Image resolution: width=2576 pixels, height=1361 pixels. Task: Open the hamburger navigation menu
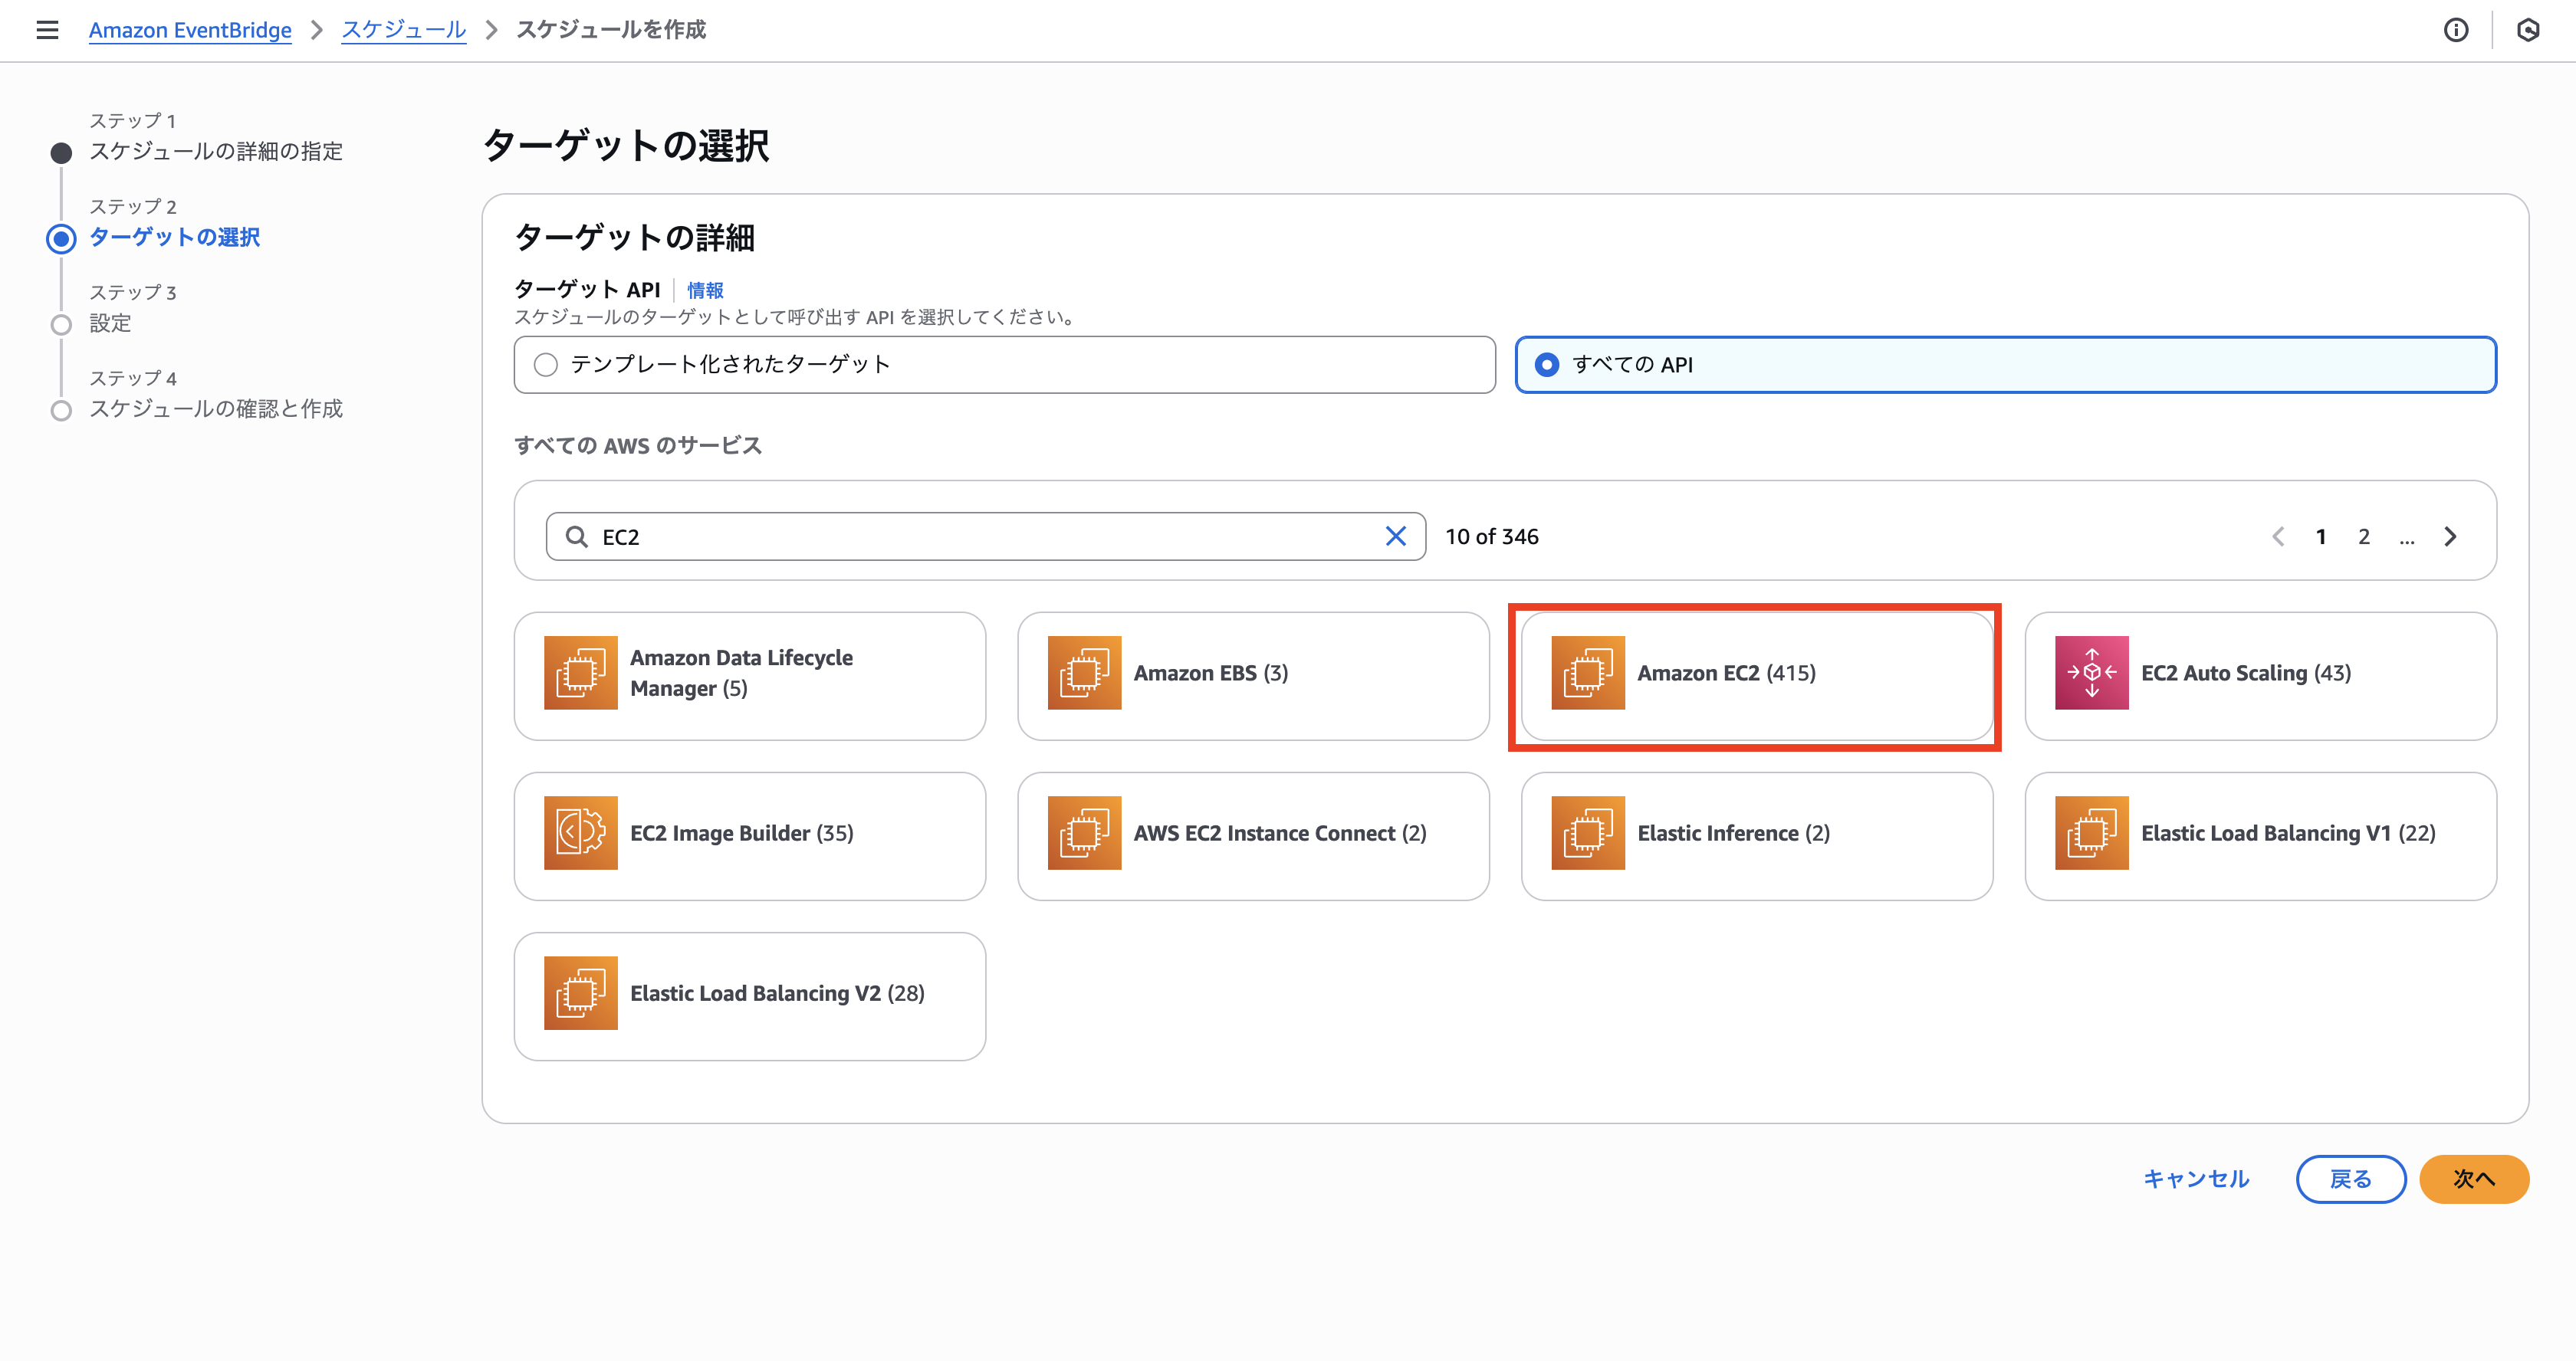point(47,30)
